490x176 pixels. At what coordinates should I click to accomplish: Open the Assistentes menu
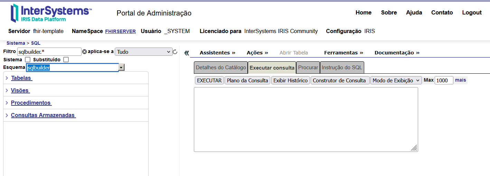[x=217, y=53]
